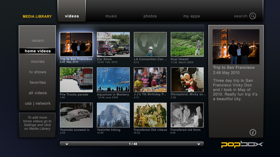Open the info icon in details panel
This screenshot has width=280, height=157.
[253, 132]
